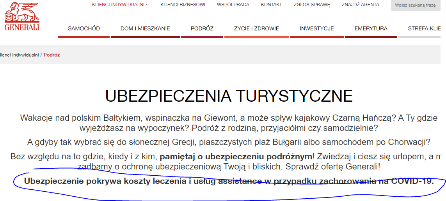Click the Ubezpieczenia turystyczne heading
The width and height of the screenshot is (446, 201).
click(229, 96)
